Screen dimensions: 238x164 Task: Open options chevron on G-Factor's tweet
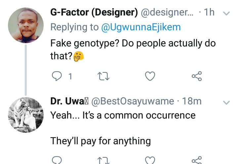[226, 14]
